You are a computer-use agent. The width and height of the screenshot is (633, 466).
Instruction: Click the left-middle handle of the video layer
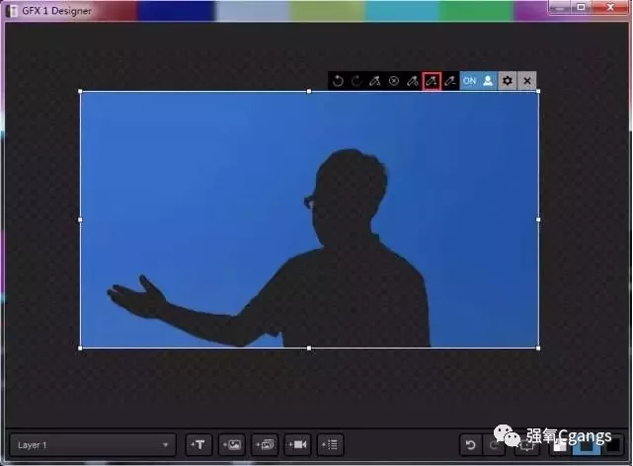pyautogui.click(x=80, y=219)
